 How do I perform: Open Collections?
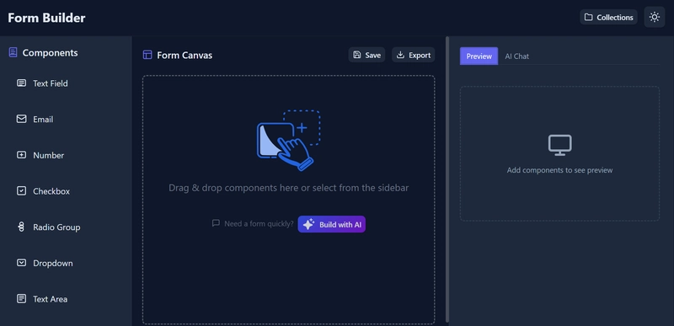tap(608, 17)
